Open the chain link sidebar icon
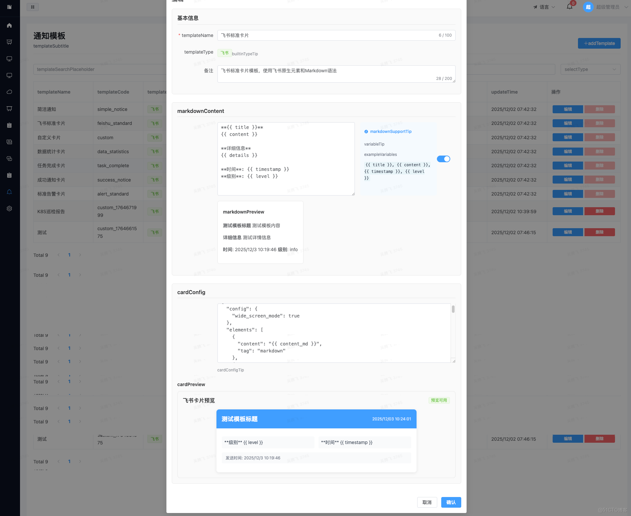 tap(9, 159)
